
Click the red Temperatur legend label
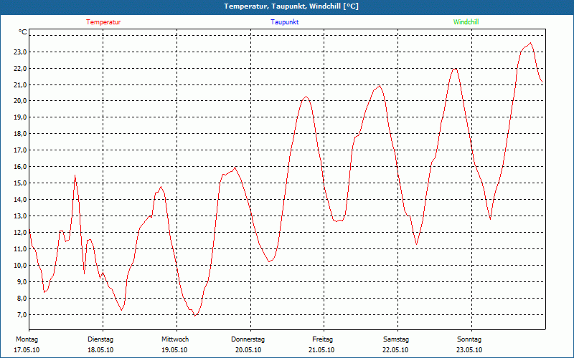coord(103,22)
